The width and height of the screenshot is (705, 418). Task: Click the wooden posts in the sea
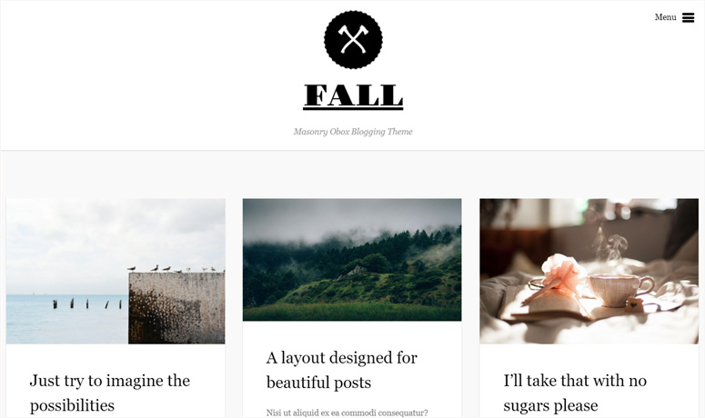pyautogui.click(x=87, y=304)
